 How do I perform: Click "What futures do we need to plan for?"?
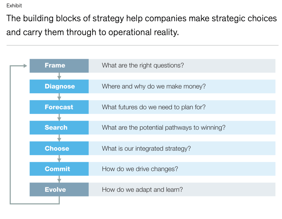(154, 107)
